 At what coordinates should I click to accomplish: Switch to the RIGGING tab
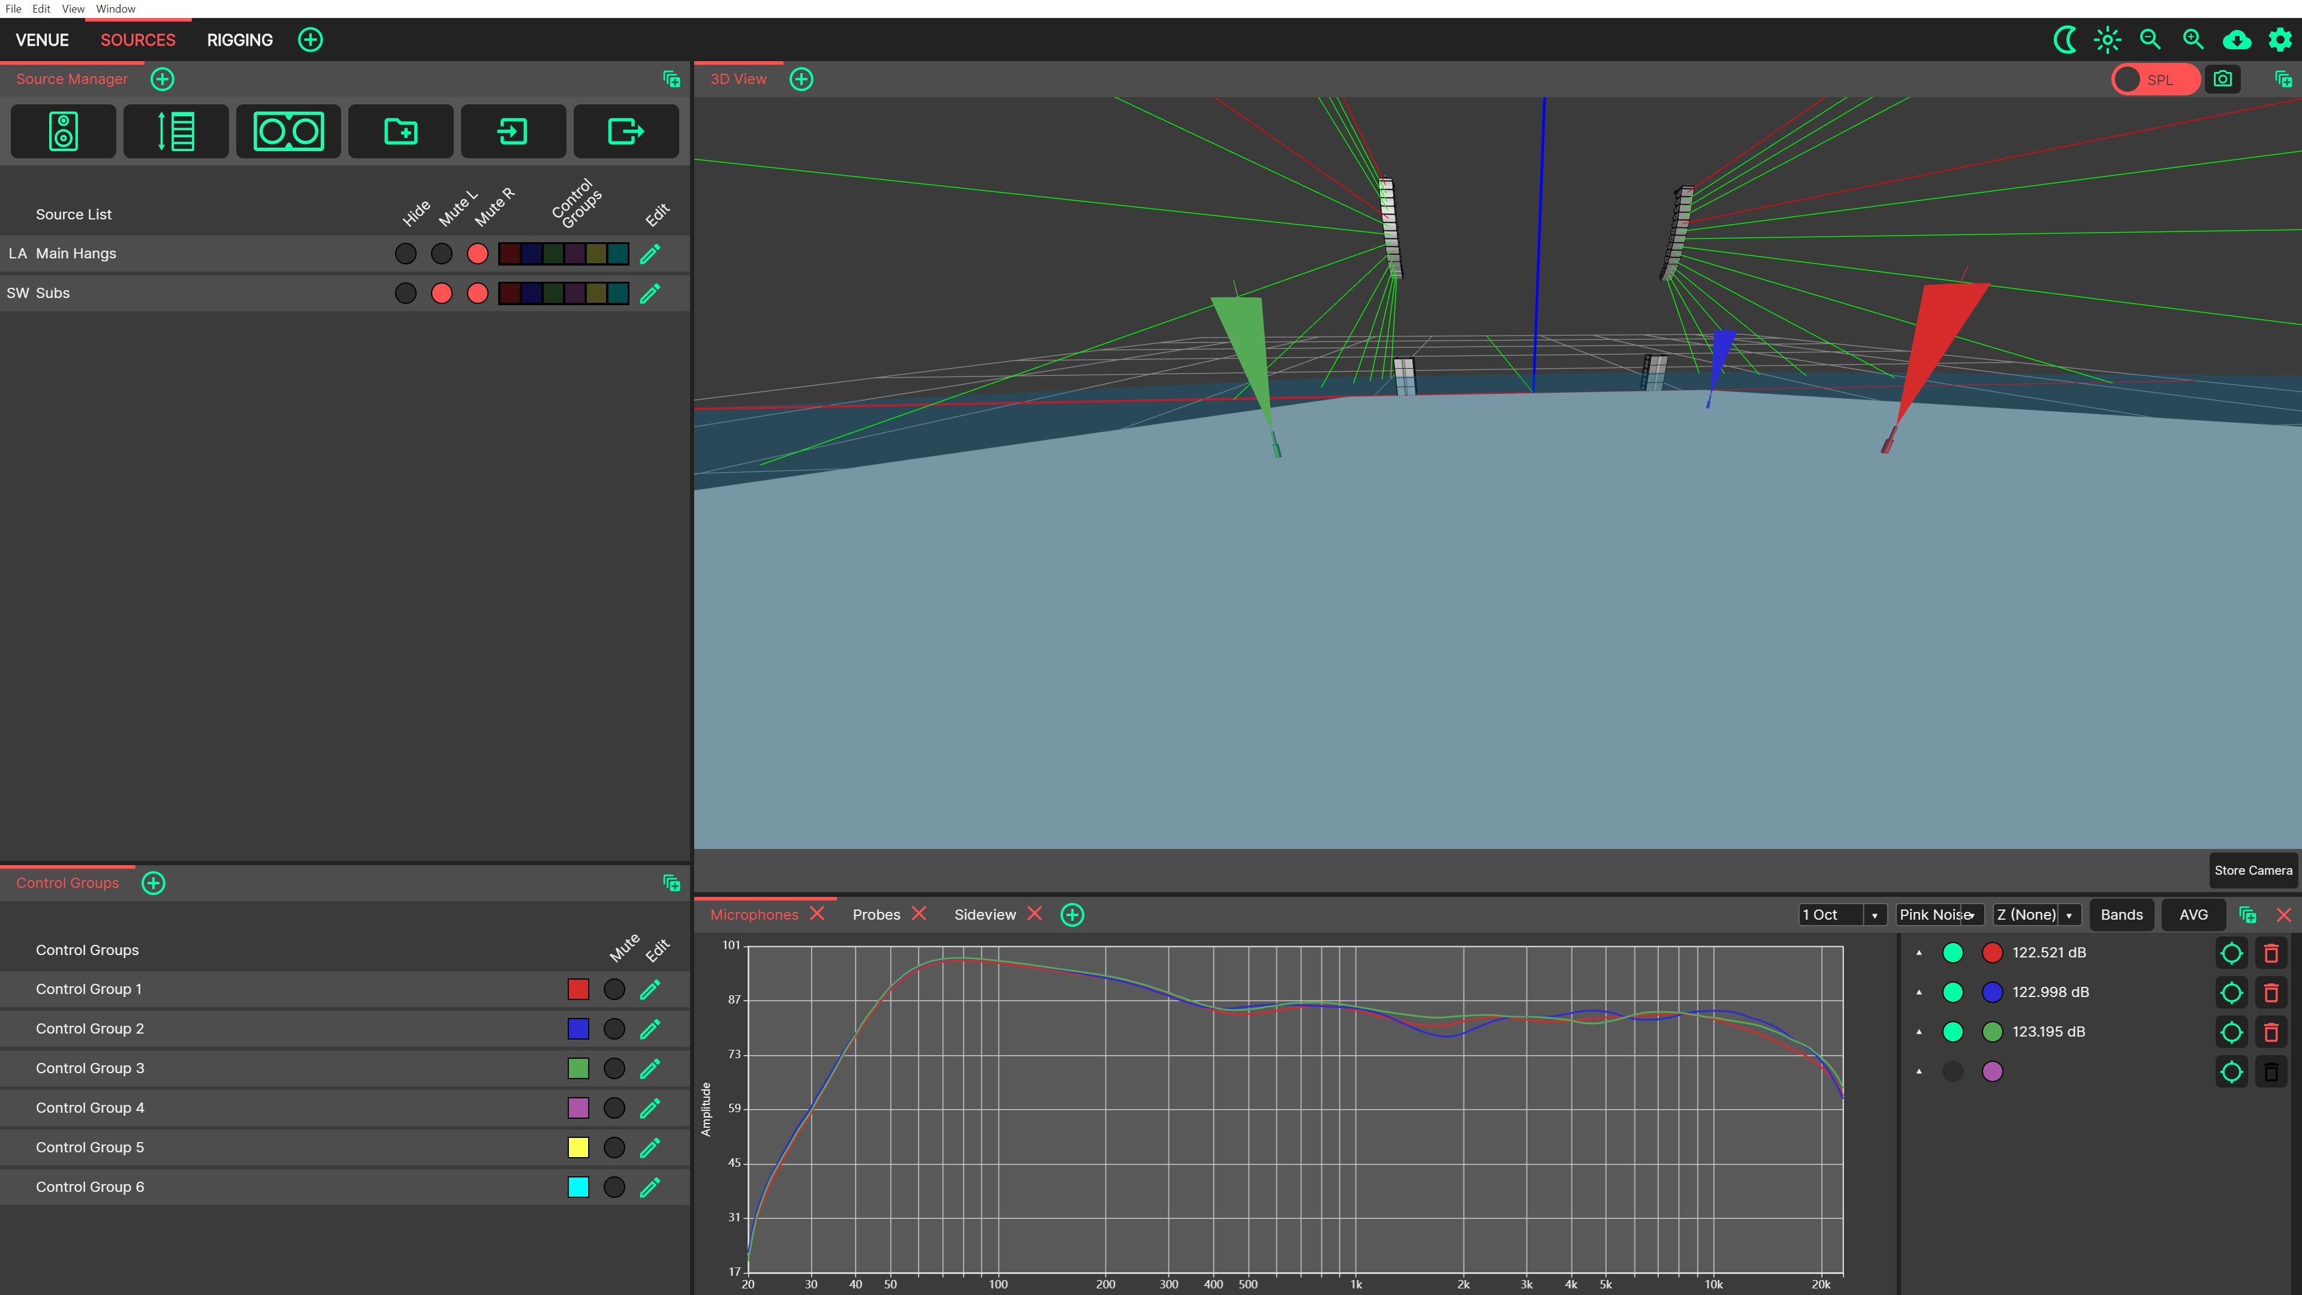[x=240, y=40]
